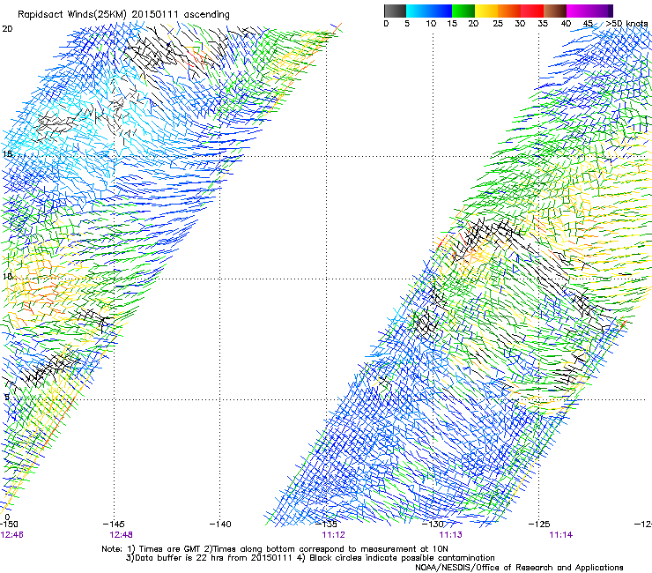This screenshot has height=573, width=652.
Task: Click the '15' latitude axis label
Action: pos(7,153)
